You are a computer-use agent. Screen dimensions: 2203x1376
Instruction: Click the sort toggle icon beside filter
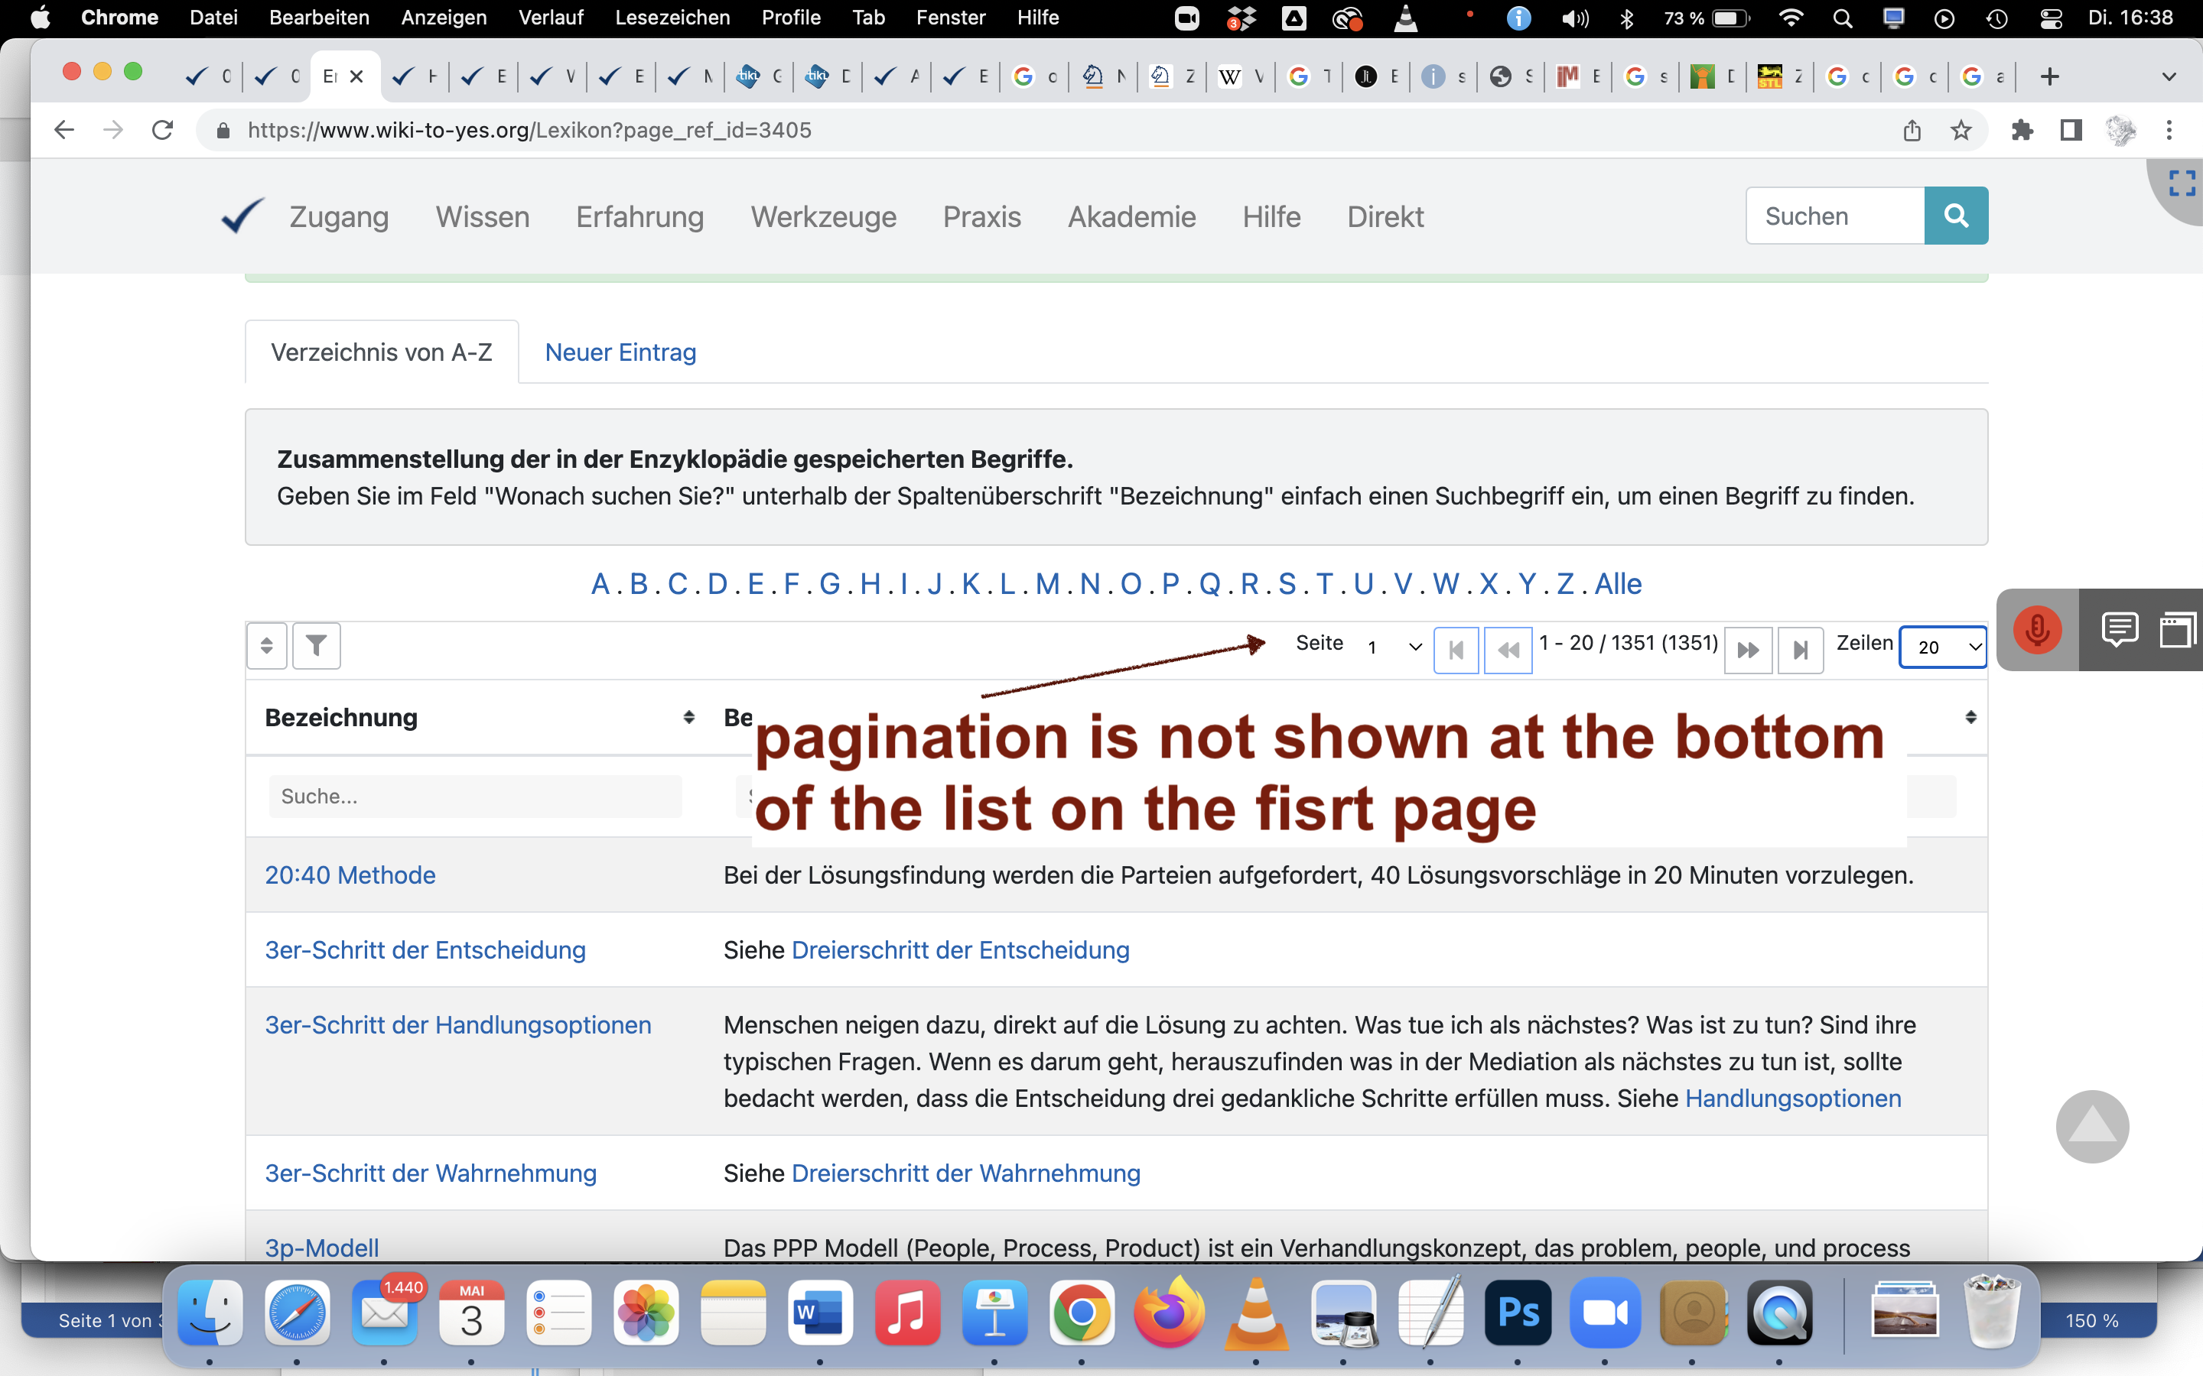tap(267, 646)
